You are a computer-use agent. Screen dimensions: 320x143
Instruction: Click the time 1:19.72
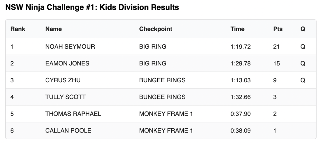pos(241,47)
